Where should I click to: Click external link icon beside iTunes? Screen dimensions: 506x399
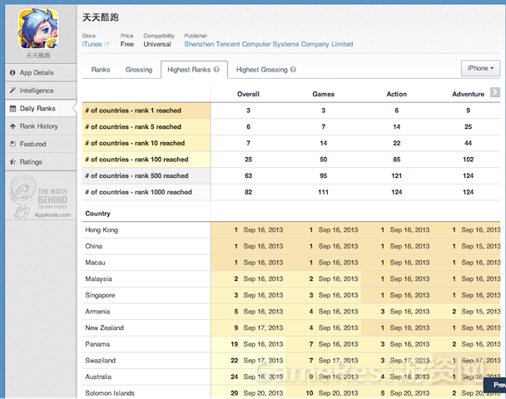107,45
